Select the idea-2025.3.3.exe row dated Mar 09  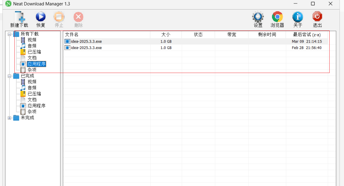pyautogui.click(x=196, y=41)
